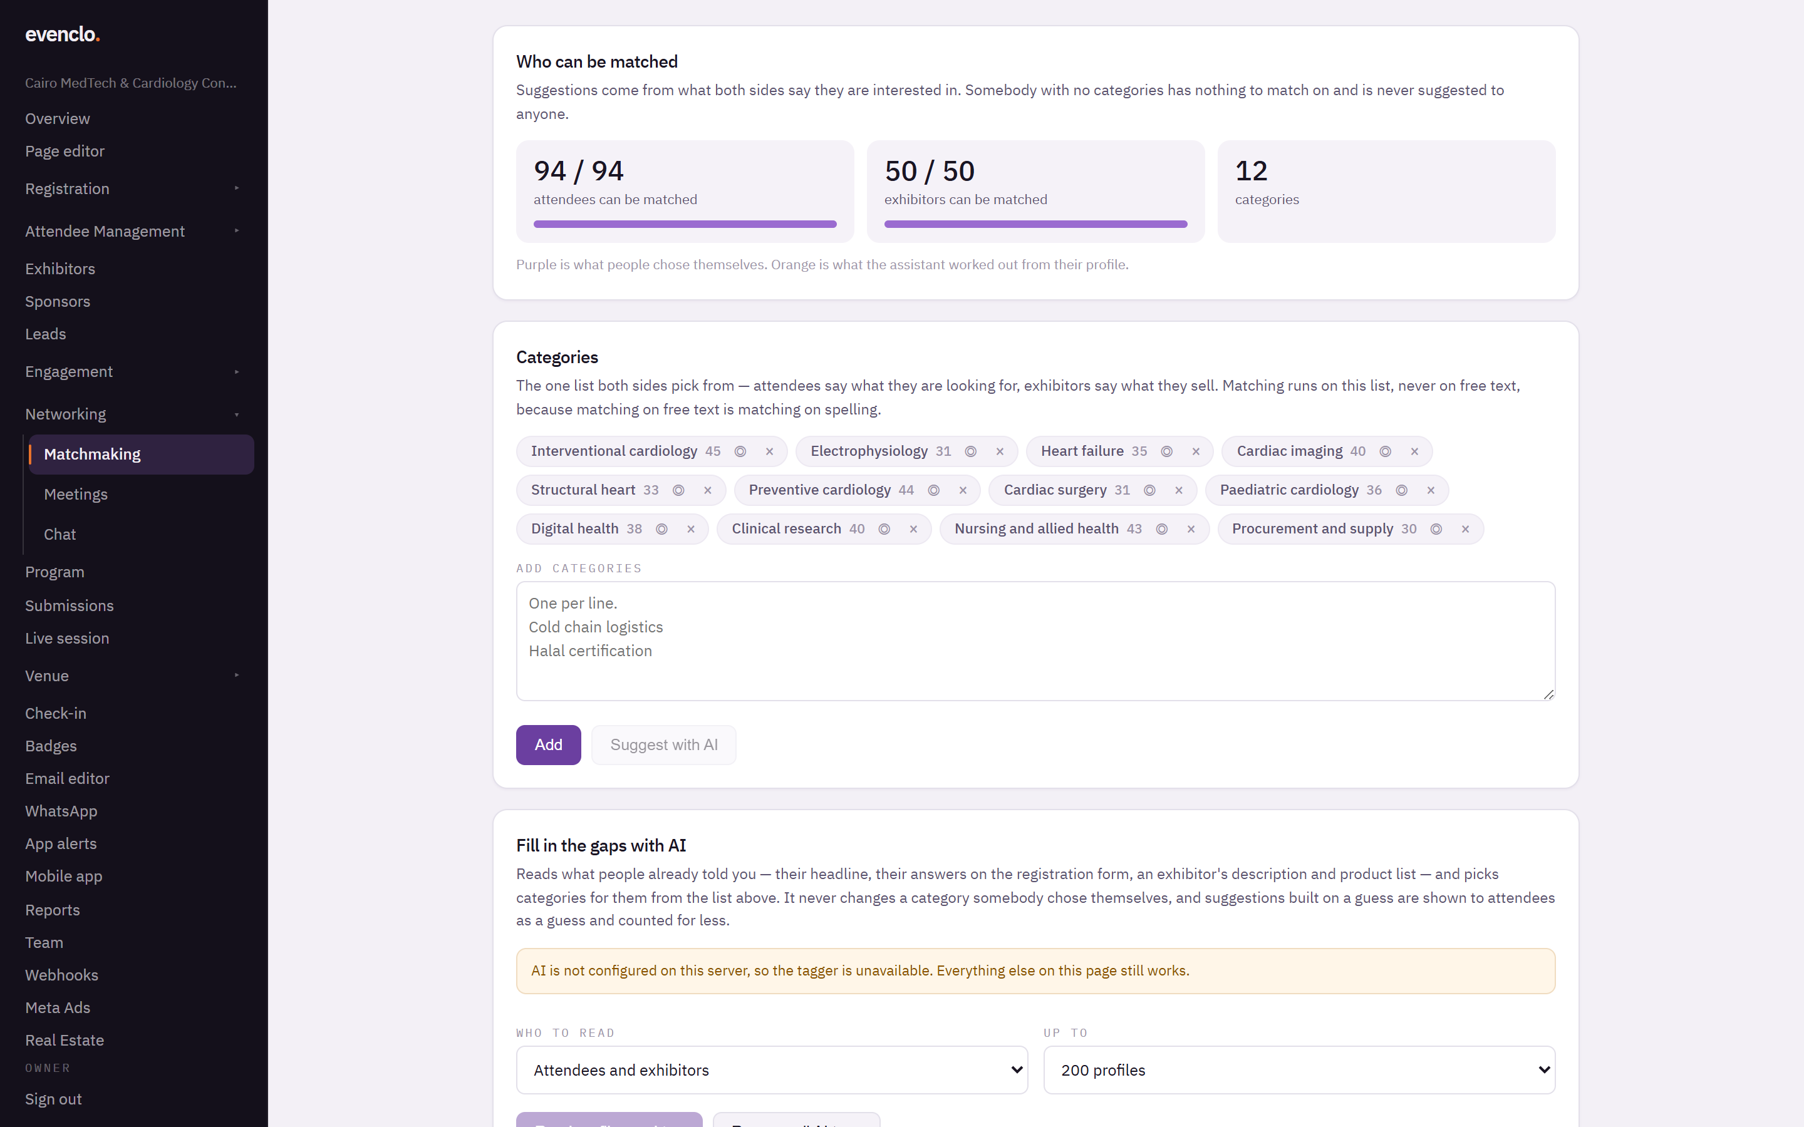Click the target icon on Heart failure chip
This screenshot has width=1804, height=1127.
point(1166,451)
